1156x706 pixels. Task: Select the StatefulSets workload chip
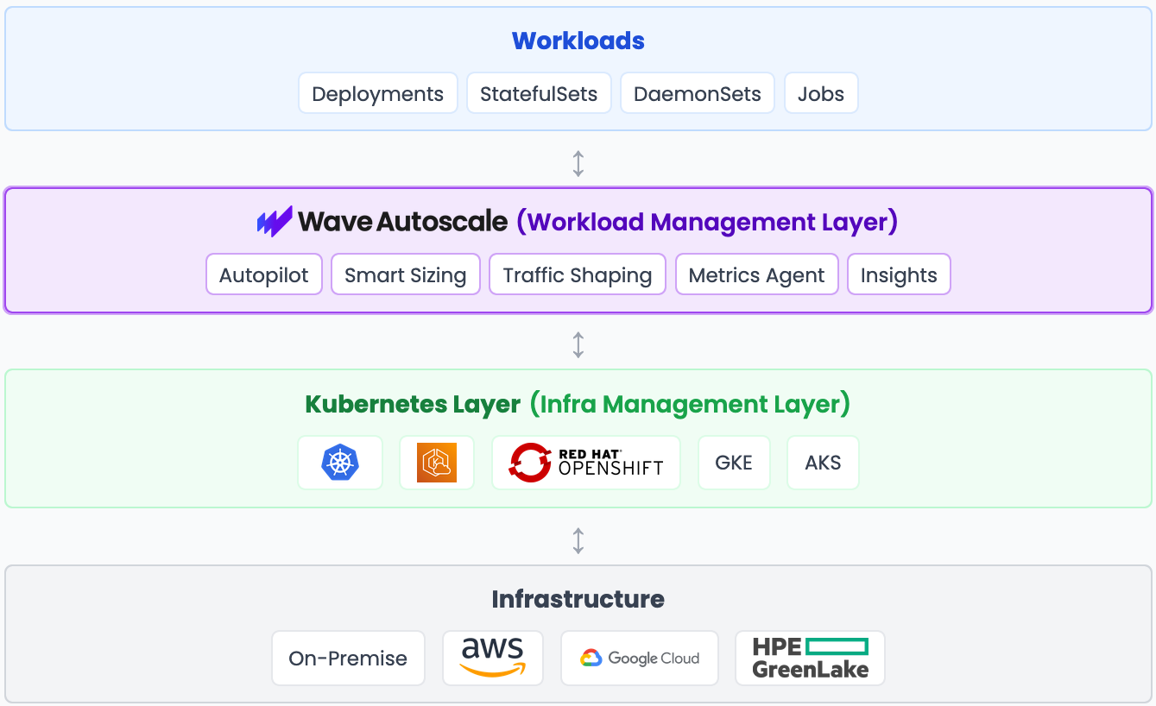tap(539, 93)
